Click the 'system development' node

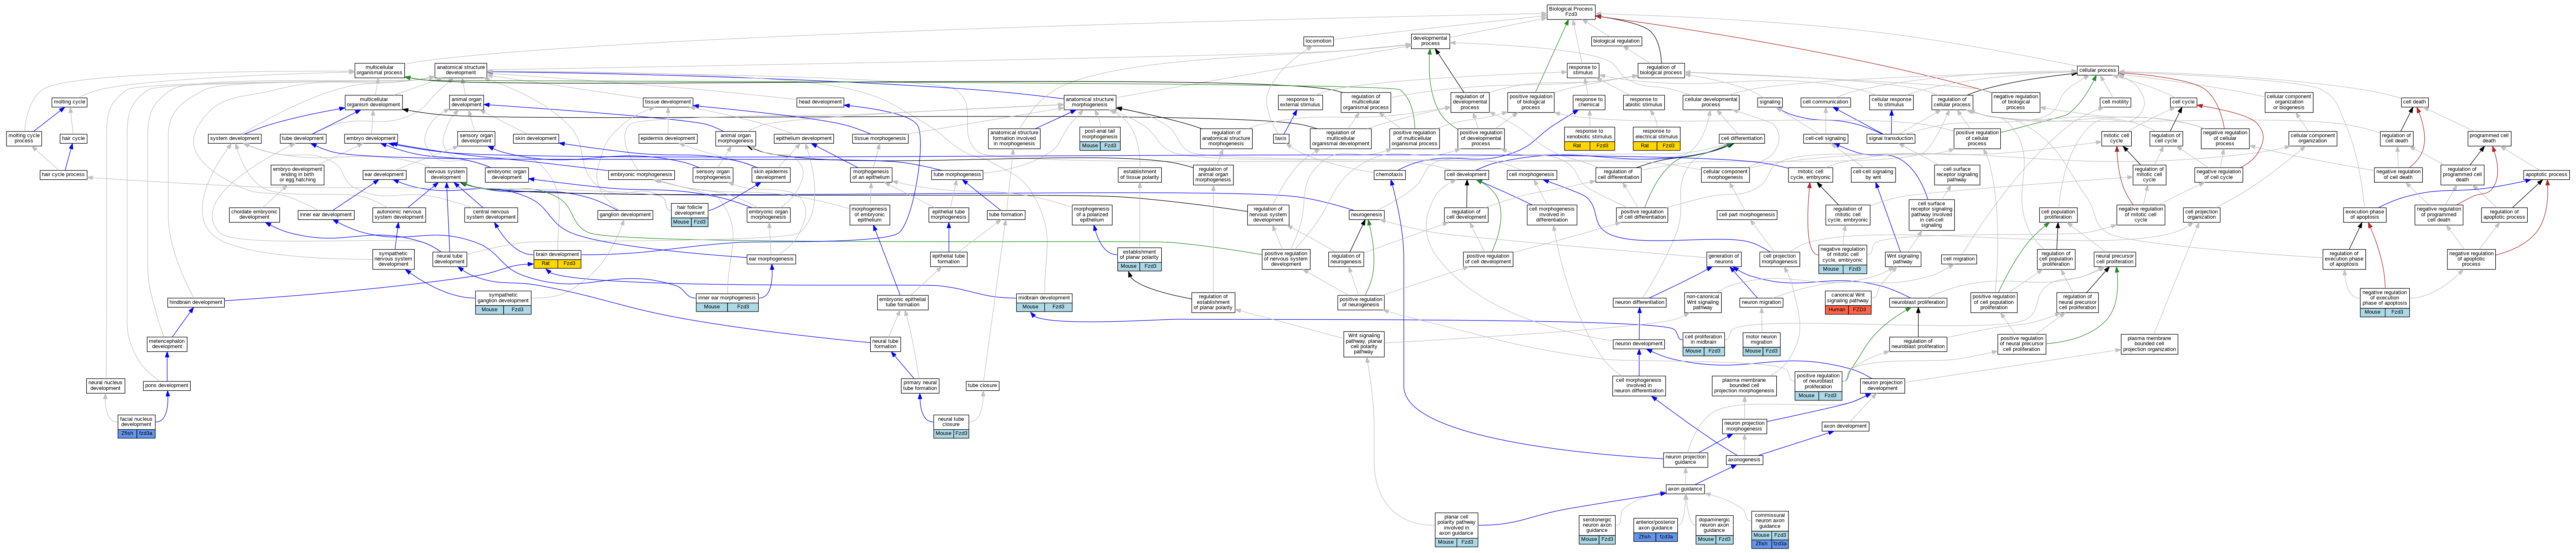pyautogui.click(x=235, y=139)
